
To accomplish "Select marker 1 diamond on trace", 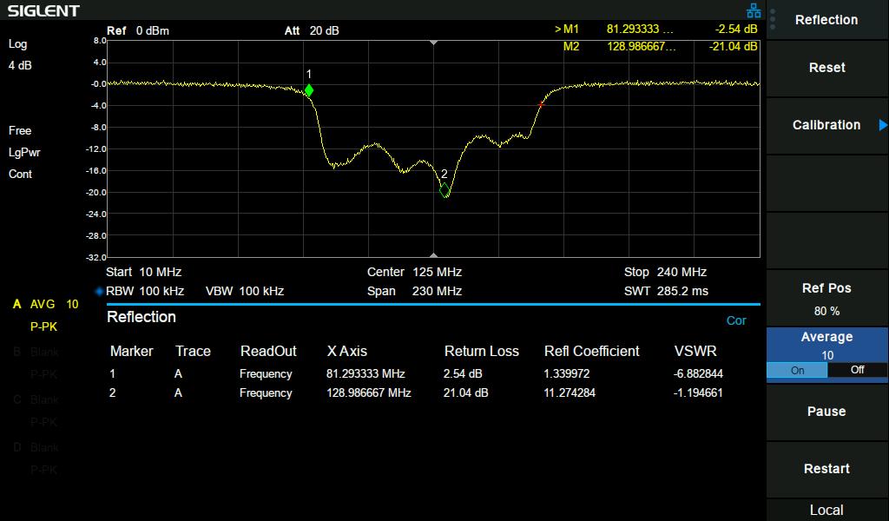I will tap(308, 90).
